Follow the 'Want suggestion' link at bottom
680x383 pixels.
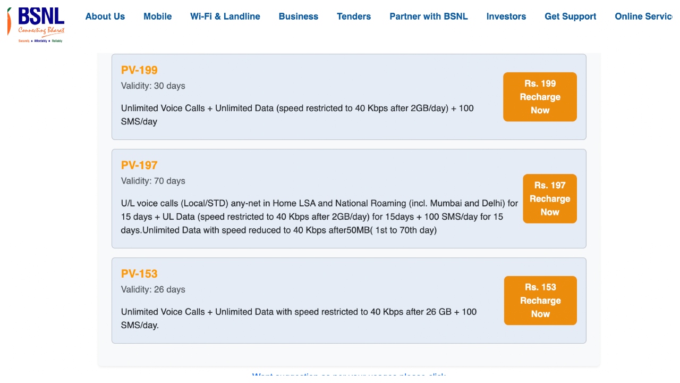click(348, 375)
